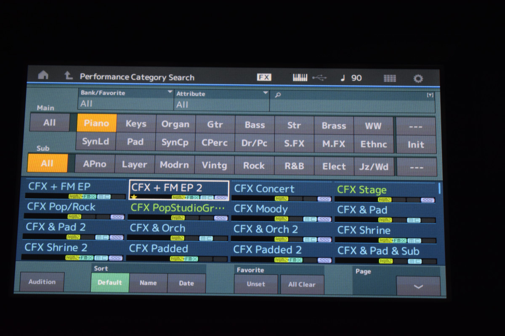This screenshot has height=336, width=505.
Task: Switch sorting to Name
Action: coord(148,283)
